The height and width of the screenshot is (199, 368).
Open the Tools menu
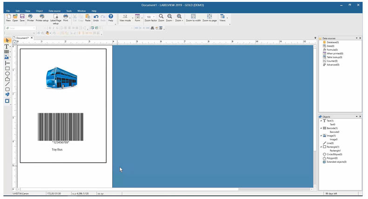click(69, 10)
